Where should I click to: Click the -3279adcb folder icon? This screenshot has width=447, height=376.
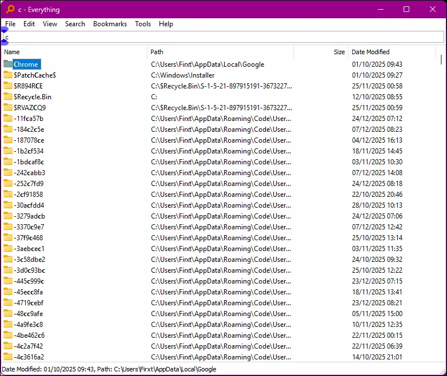coord(8,216)
